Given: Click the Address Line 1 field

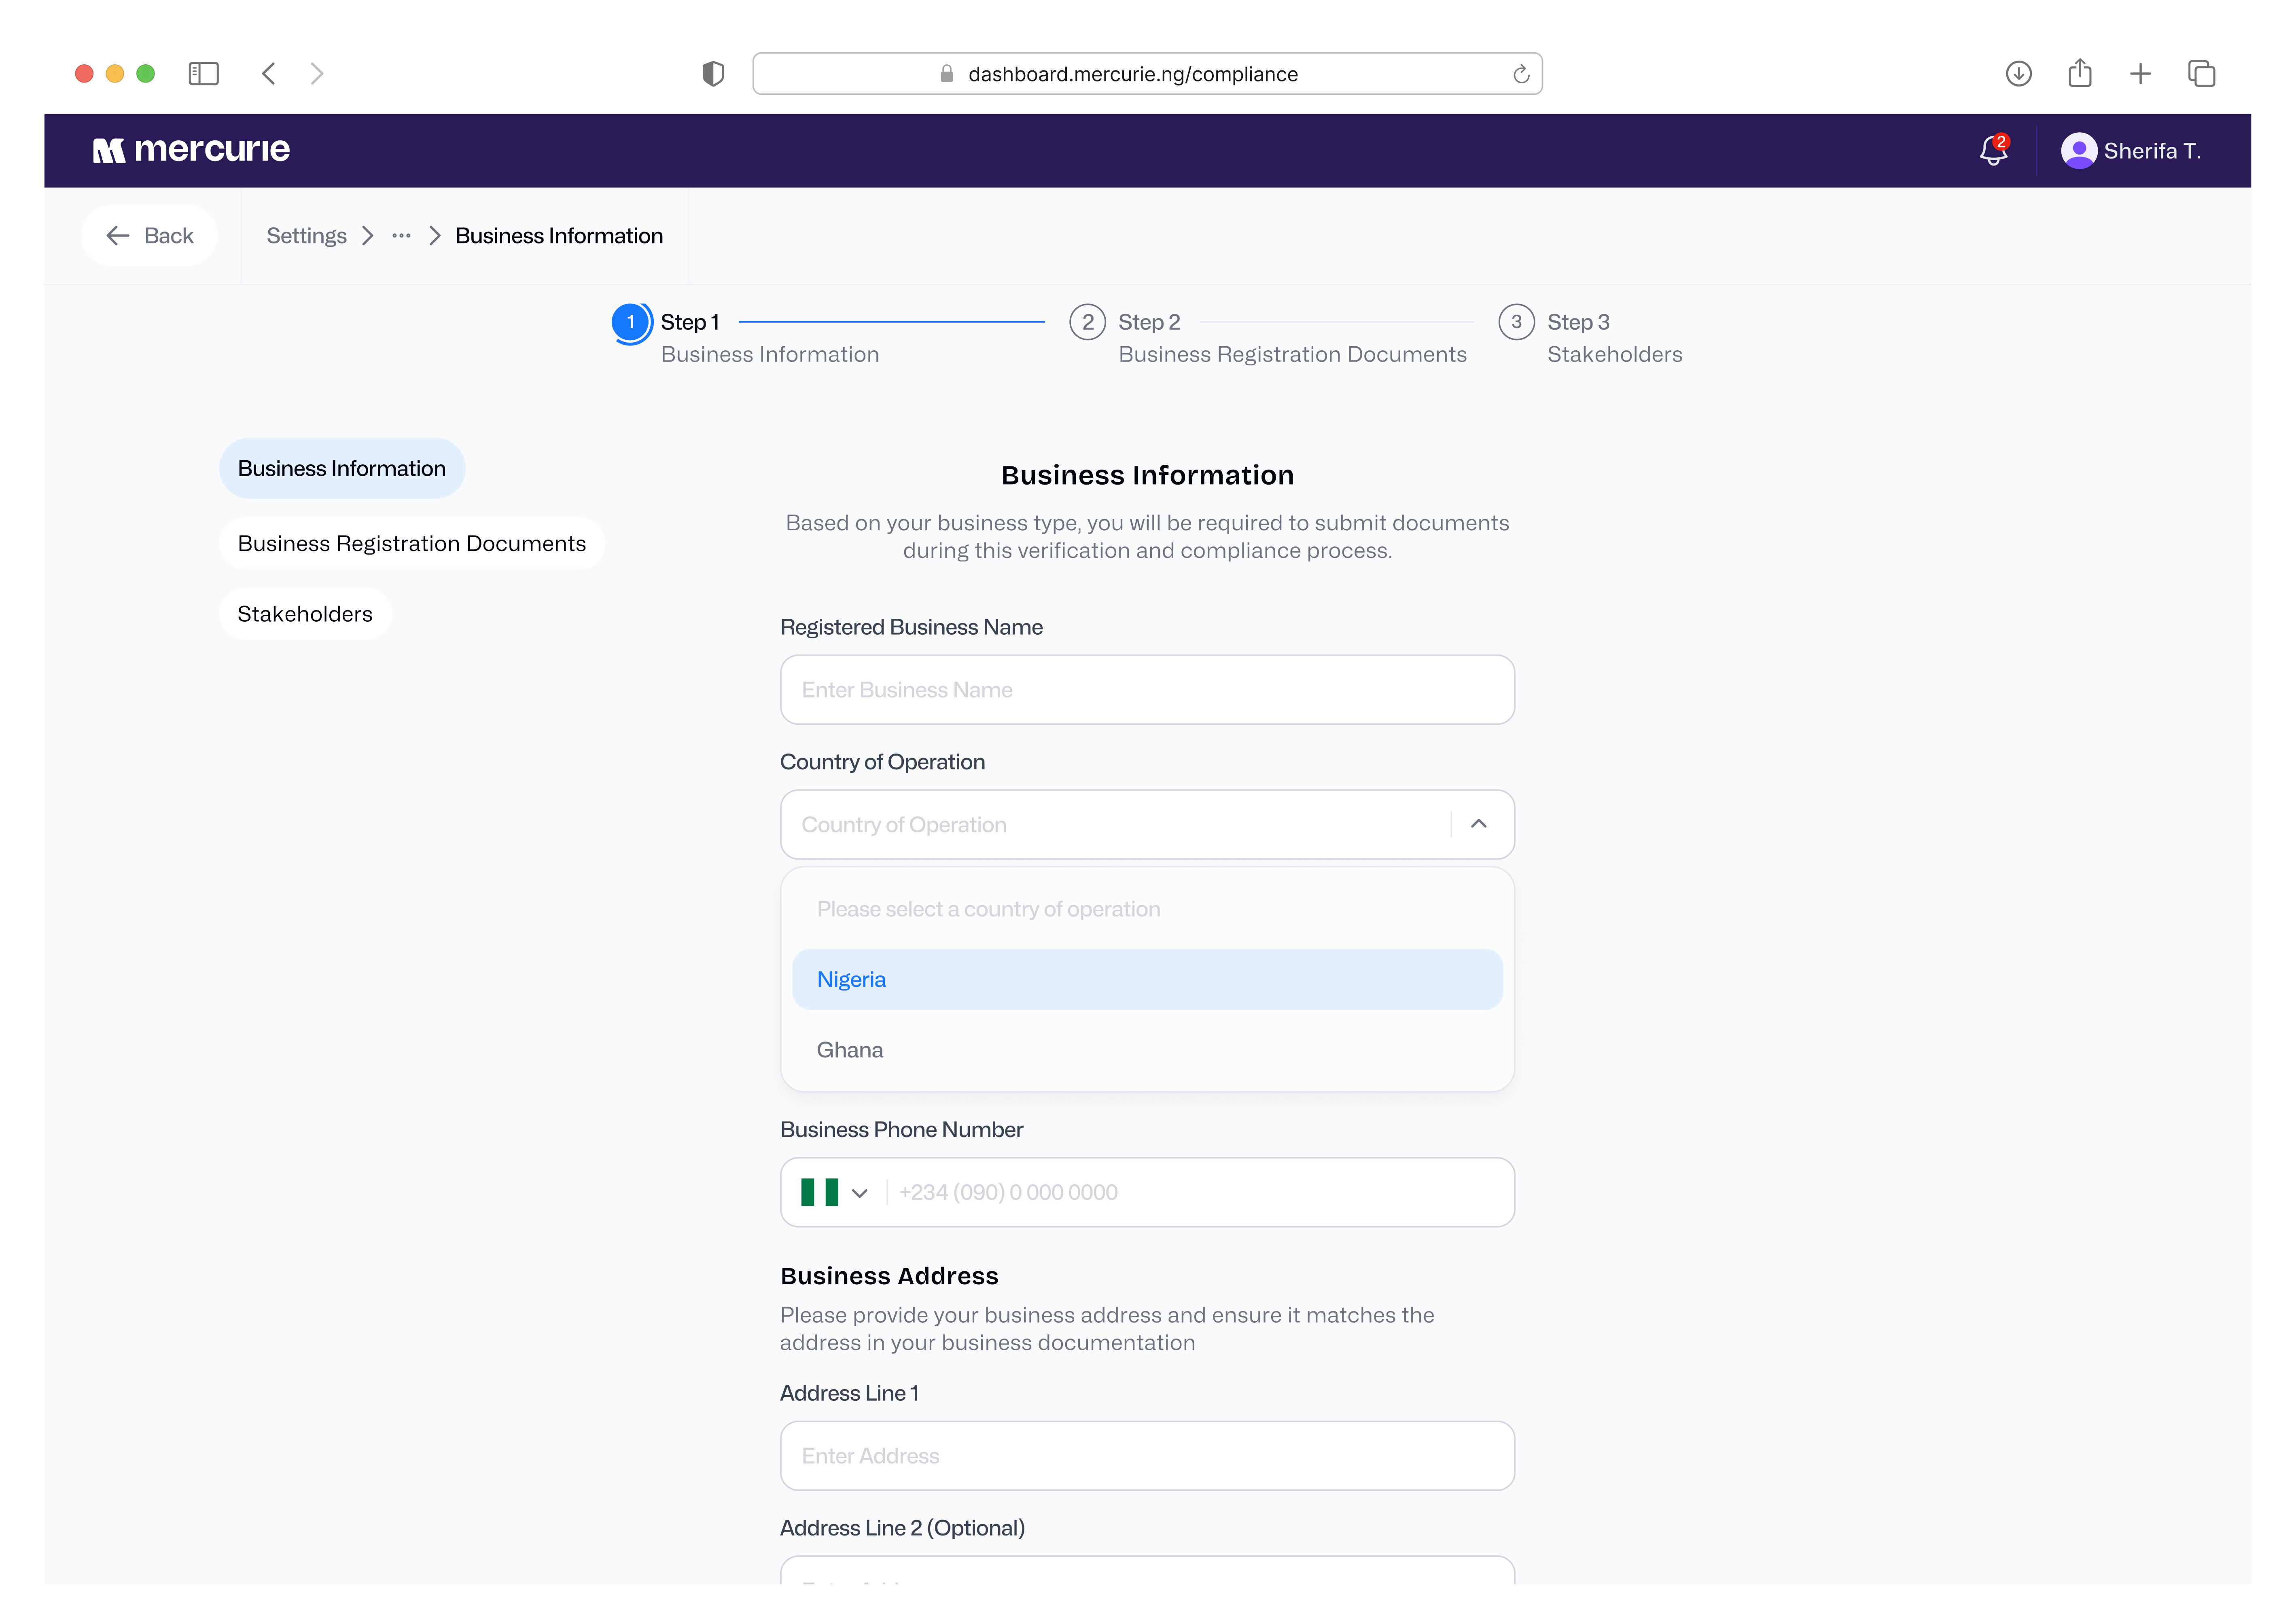Looking at the screenshot, I should tap(1147, 1456).
